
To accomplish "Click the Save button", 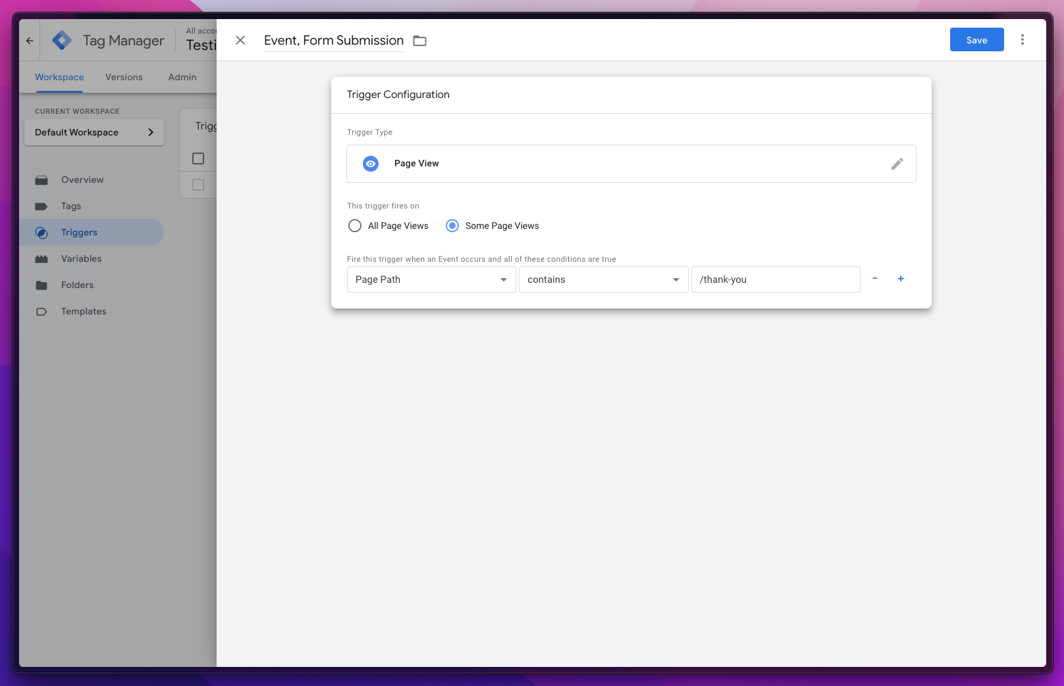I will point(976,39).
